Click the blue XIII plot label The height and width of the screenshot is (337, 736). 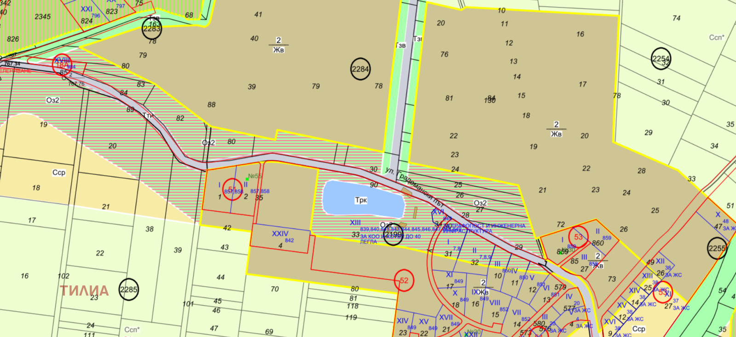point(355,222)
